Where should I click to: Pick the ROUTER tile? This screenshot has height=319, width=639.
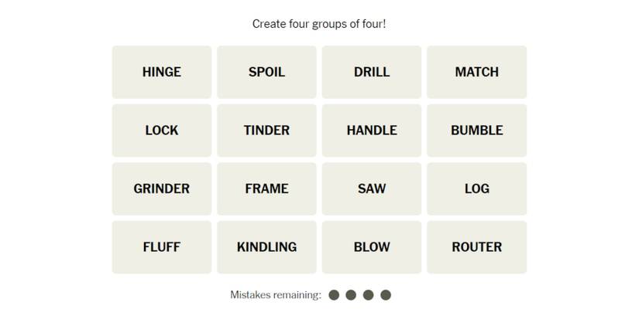[x=476, y=247]
